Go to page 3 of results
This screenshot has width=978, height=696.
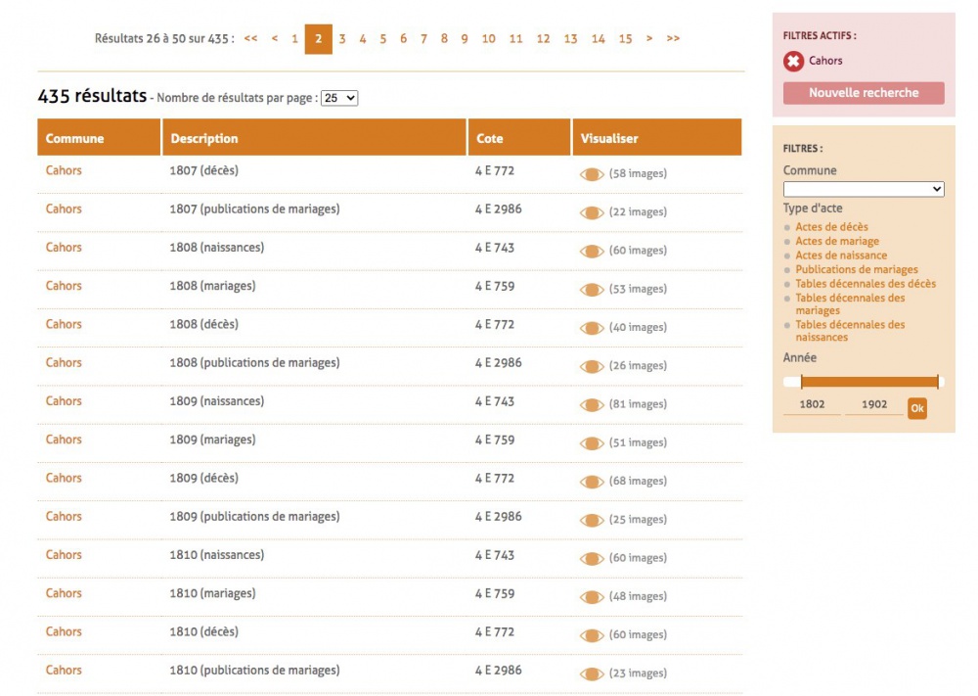point(342,39)
